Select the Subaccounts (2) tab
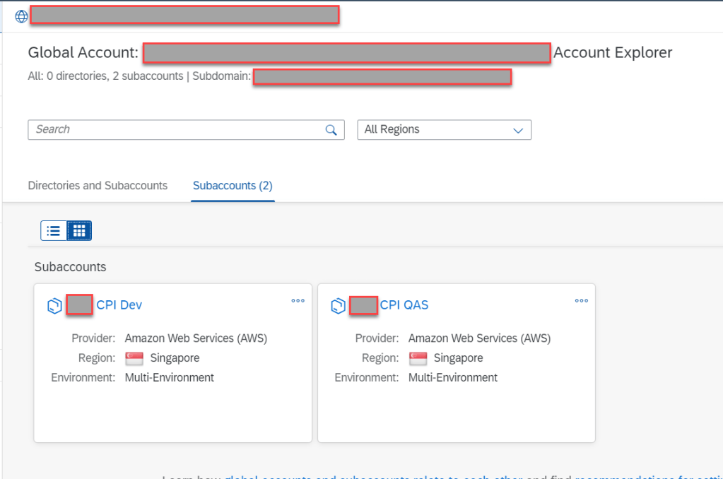Image resolution: width=723 pixels, height=479 pixels. (x=233, y=186)
